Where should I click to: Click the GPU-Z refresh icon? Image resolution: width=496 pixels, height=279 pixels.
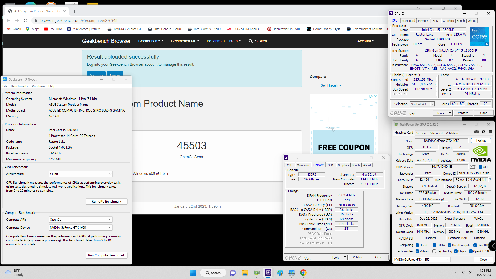click(x=483, y=132)
